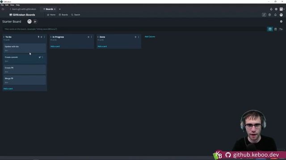Image resolution: width=286 pixels, height=160 pixels.
Task: Click the feedback icon in Boards header
Action: point(264,15)
